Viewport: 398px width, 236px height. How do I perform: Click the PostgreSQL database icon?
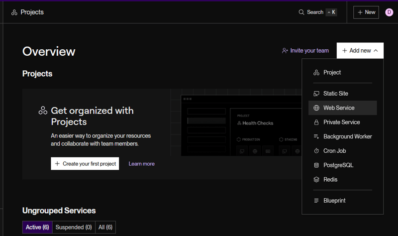pyautogui.click(x=316, y=165)
